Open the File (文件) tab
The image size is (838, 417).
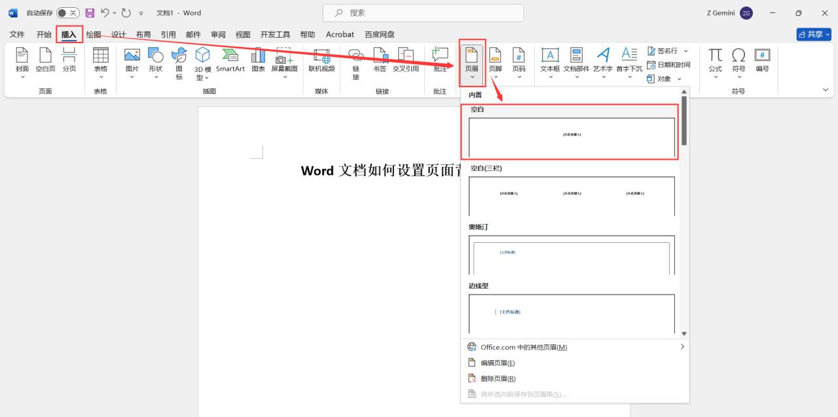coord(17,34)
